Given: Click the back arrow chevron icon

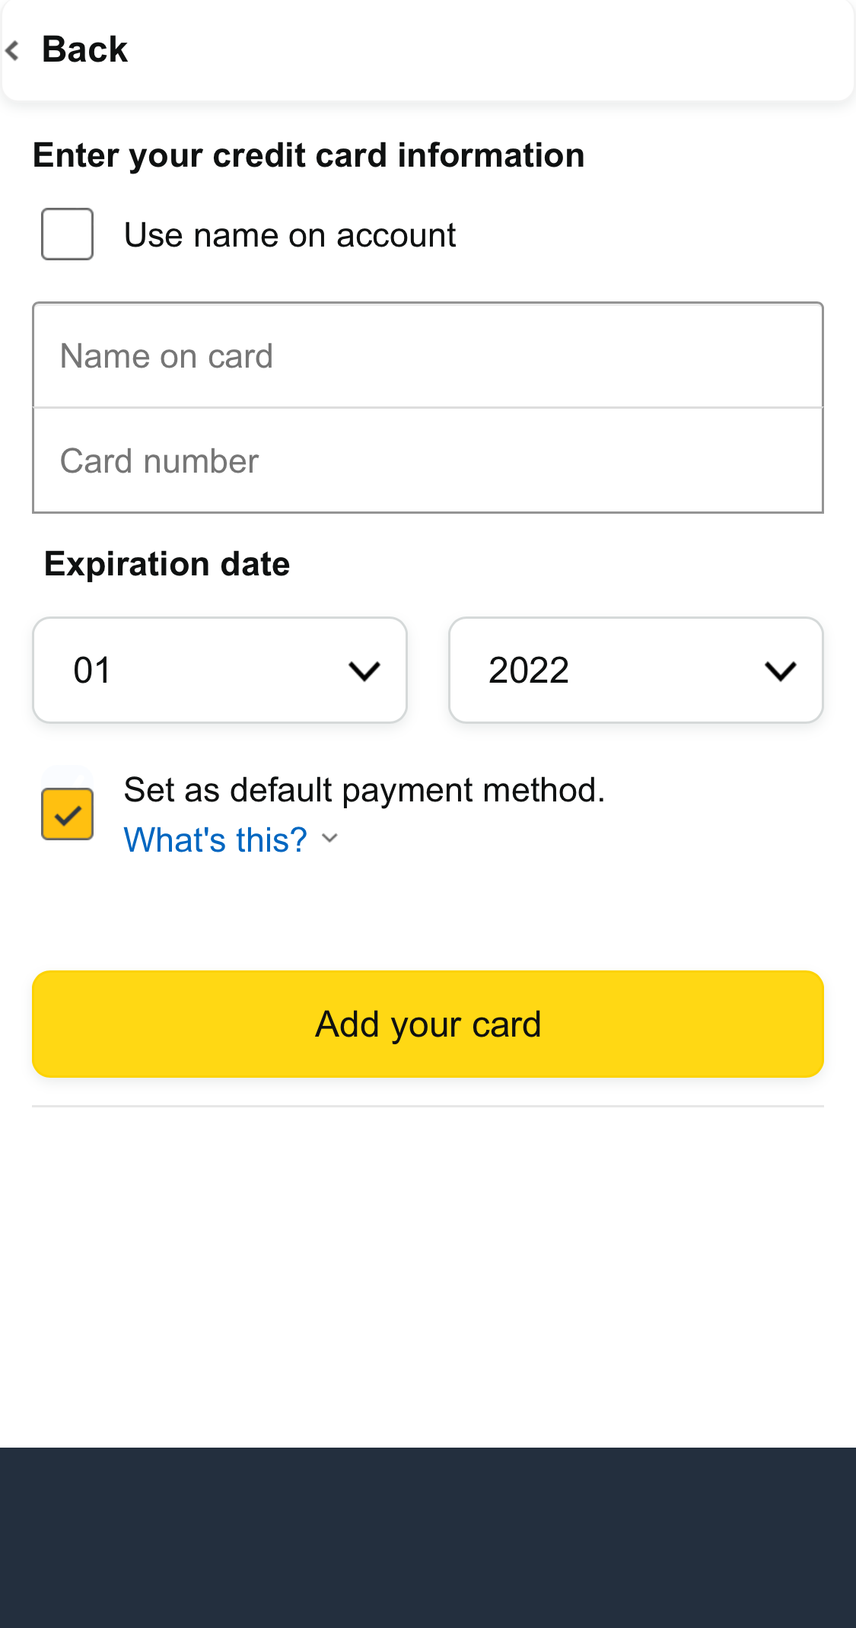Looking at the screenshot, I should coord(12,49).
